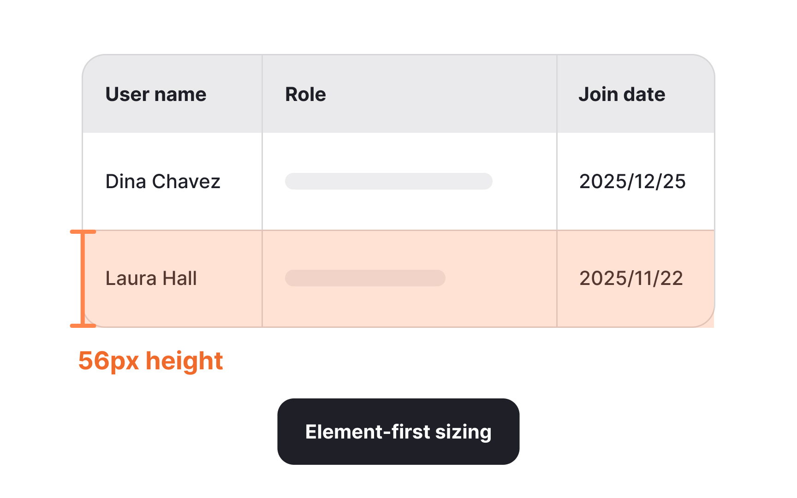Click divider between Role and Join date headers

click(x=557, y=95)
